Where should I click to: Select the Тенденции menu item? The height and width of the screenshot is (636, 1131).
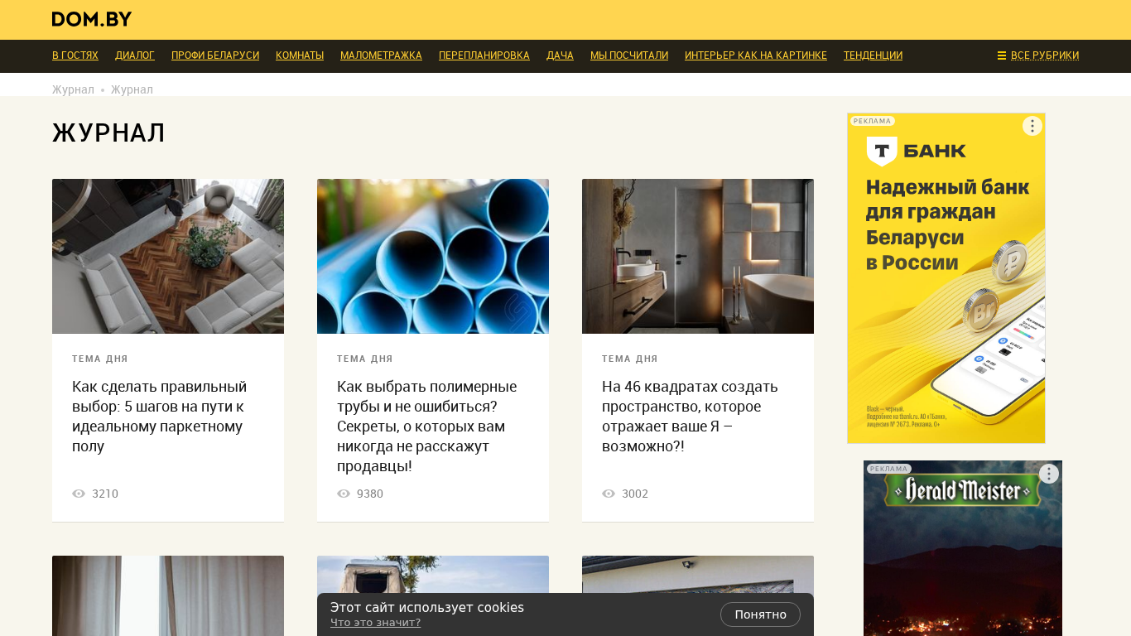pyautogui.click(x=873, y=55)
